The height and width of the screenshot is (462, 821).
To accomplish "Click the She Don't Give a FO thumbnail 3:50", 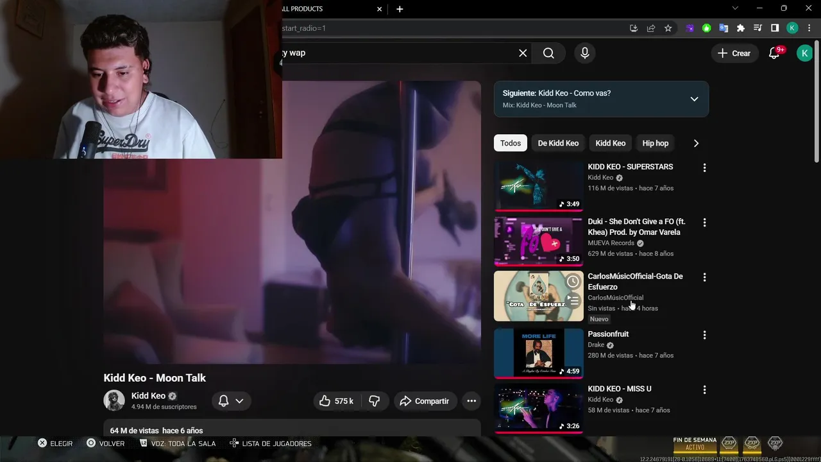I will click(539, 241).
